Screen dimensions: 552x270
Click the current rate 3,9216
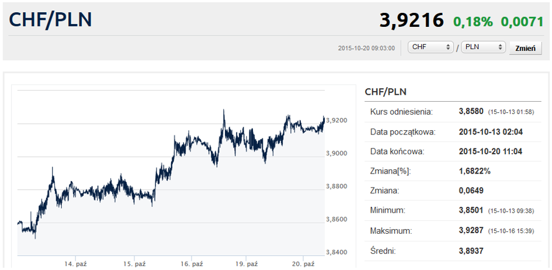click(x=412, y=20)
